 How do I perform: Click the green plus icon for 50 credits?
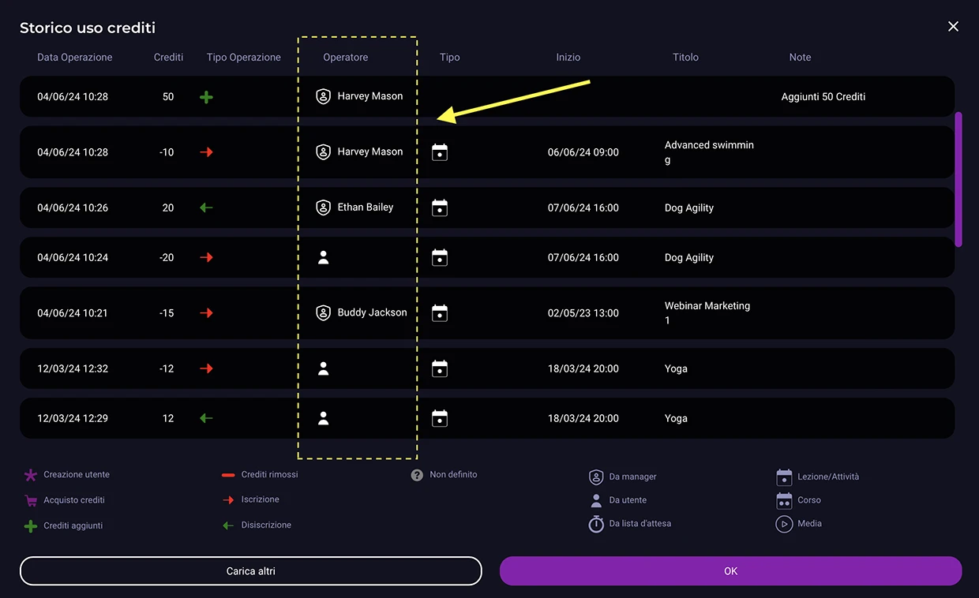point(206,97)
